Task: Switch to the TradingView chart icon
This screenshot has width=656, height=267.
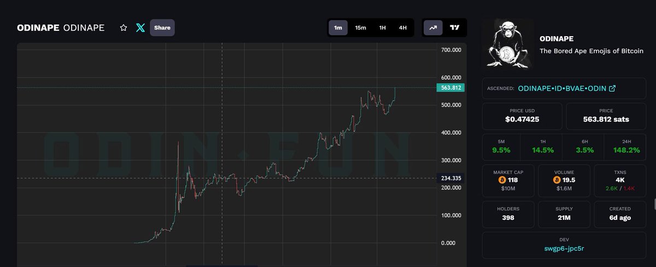Action: click(455, 27)
